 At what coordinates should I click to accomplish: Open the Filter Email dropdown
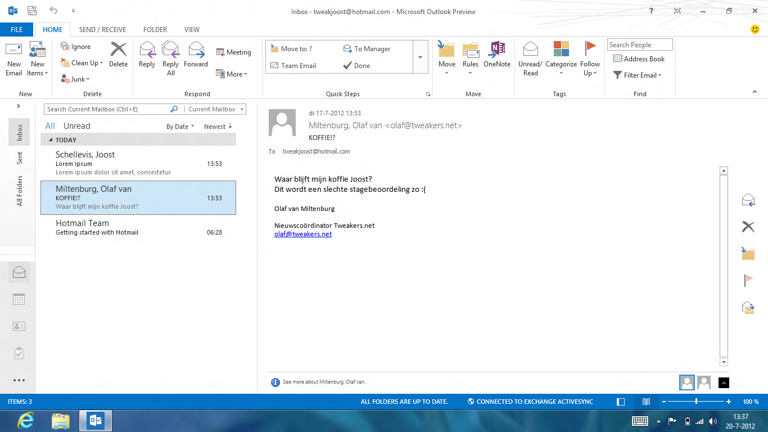pyautogui.click(x=637, y=75)
